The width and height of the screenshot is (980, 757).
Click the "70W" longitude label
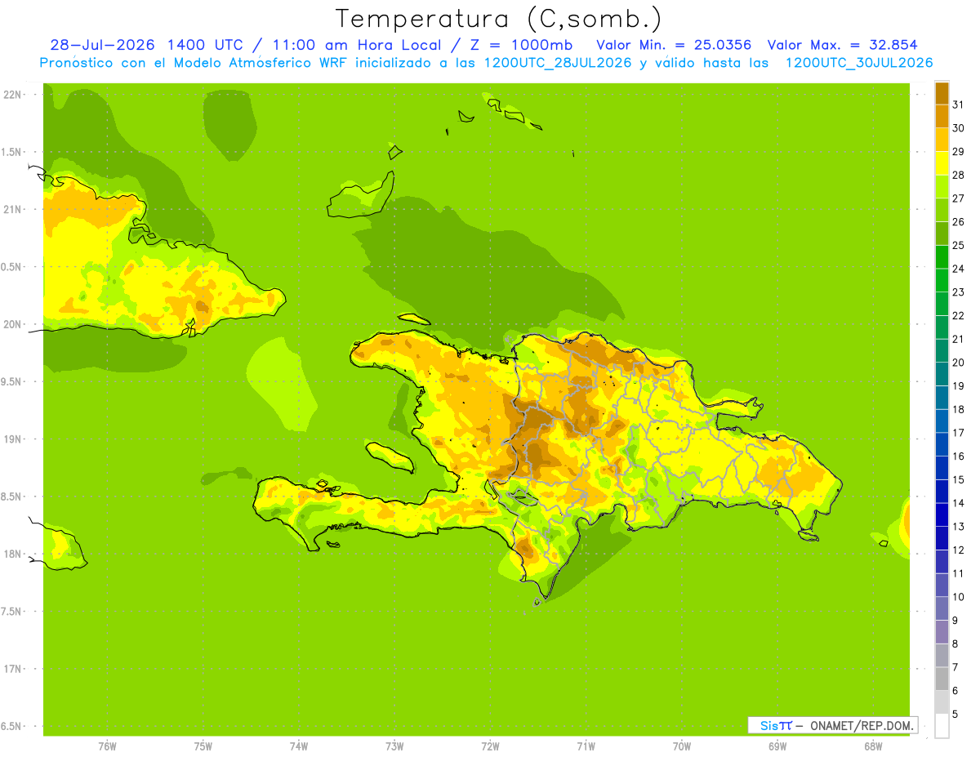(682, 746)
